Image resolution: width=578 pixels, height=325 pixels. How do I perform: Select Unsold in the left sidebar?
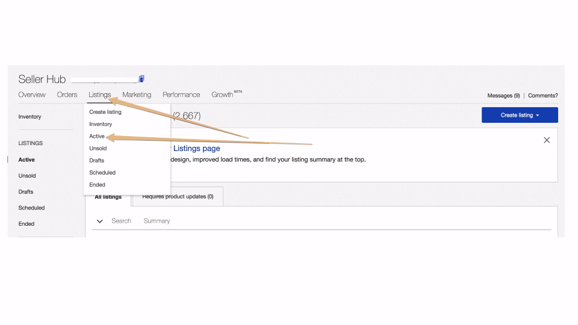click(x=27, y=176)
